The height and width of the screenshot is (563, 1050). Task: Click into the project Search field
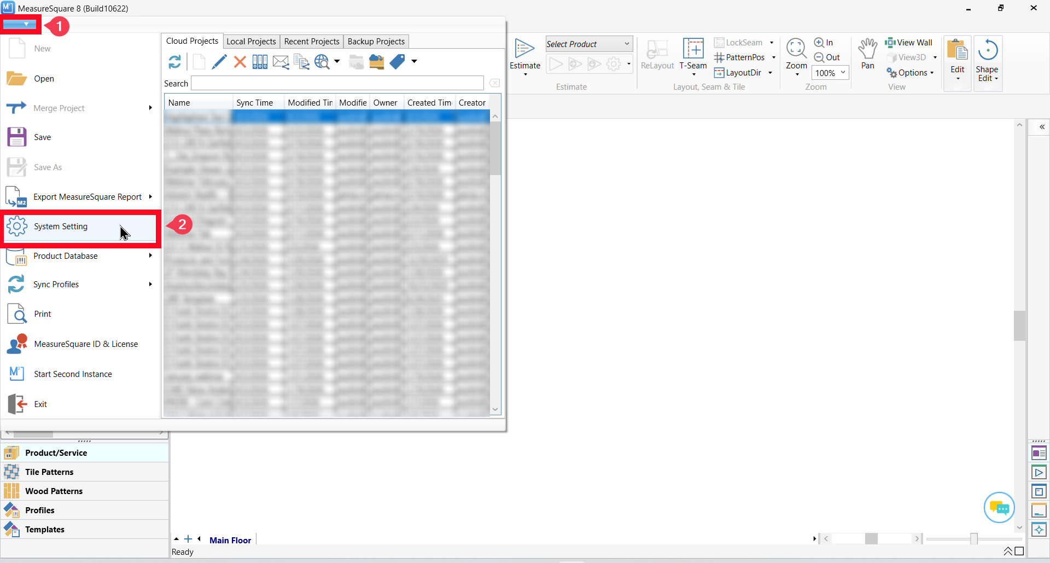coord(337,83)
